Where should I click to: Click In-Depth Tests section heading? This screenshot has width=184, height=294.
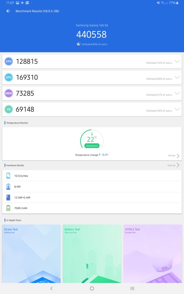tap(14, 220)
